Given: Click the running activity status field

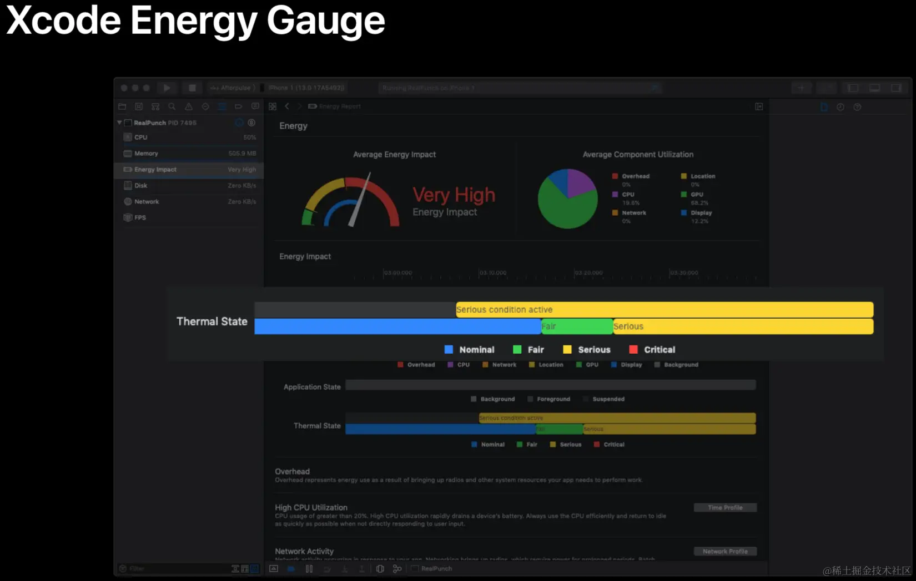Looking at the screenshot, I should pos(520,88).
